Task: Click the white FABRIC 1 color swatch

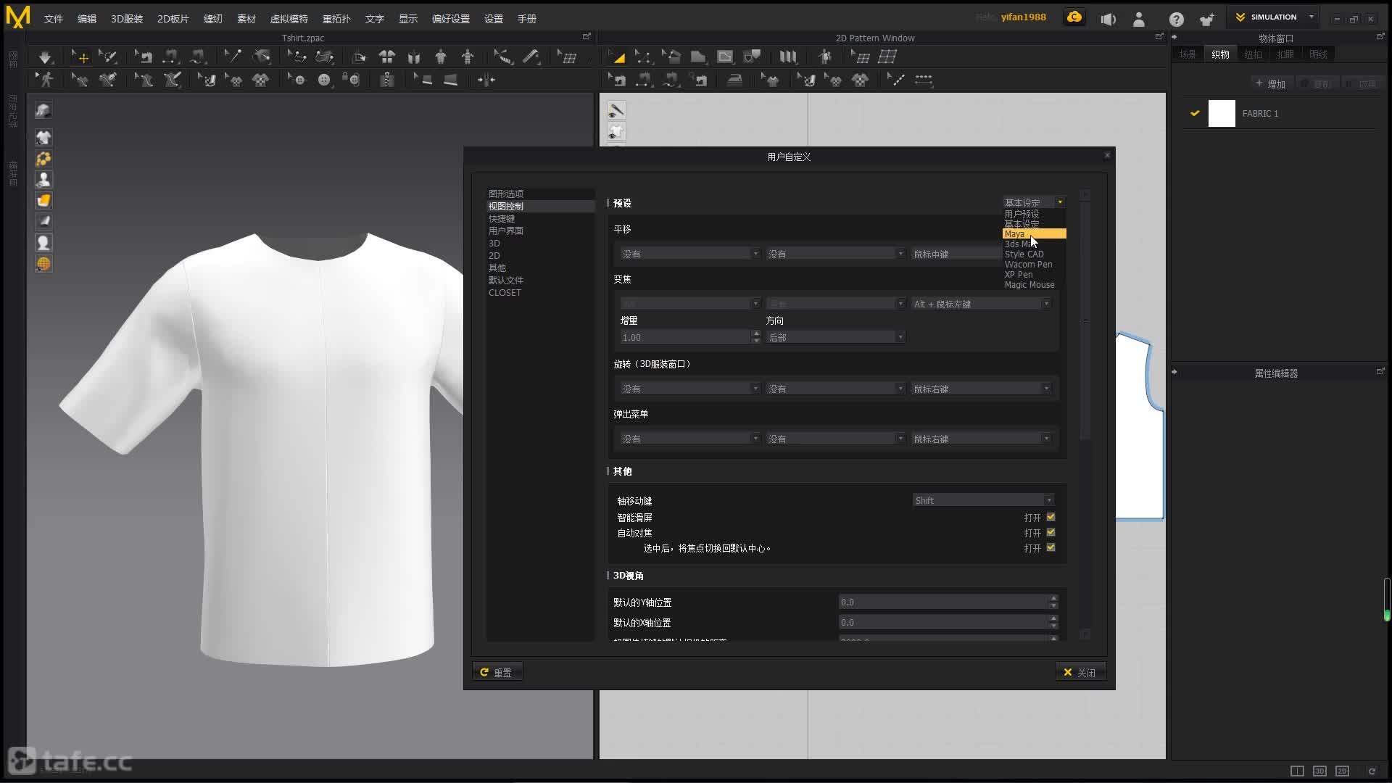Action: (x=1222, y=114)
